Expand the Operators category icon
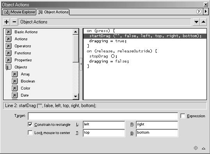 click(8, 46)
